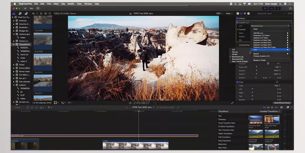The height and width of the screenshot is (153, 305).
Task: Expand the Dubai event
Action: pos(14,65)
